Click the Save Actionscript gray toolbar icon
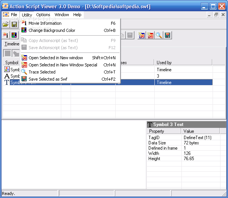 click(130, 35)
